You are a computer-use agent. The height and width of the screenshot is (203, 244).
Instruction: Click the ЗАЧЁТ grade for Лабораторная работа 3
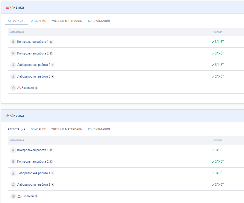coord(218,76)
